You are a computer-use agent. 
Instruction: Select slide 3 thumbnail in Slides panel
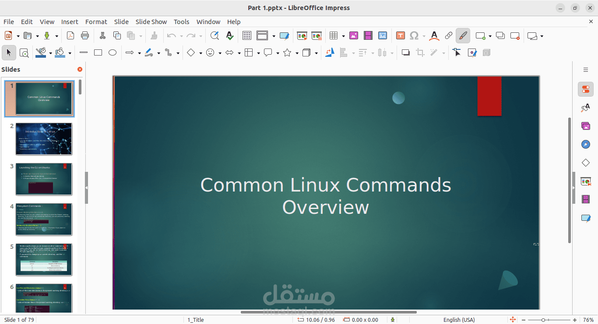(x=44, y=179)
